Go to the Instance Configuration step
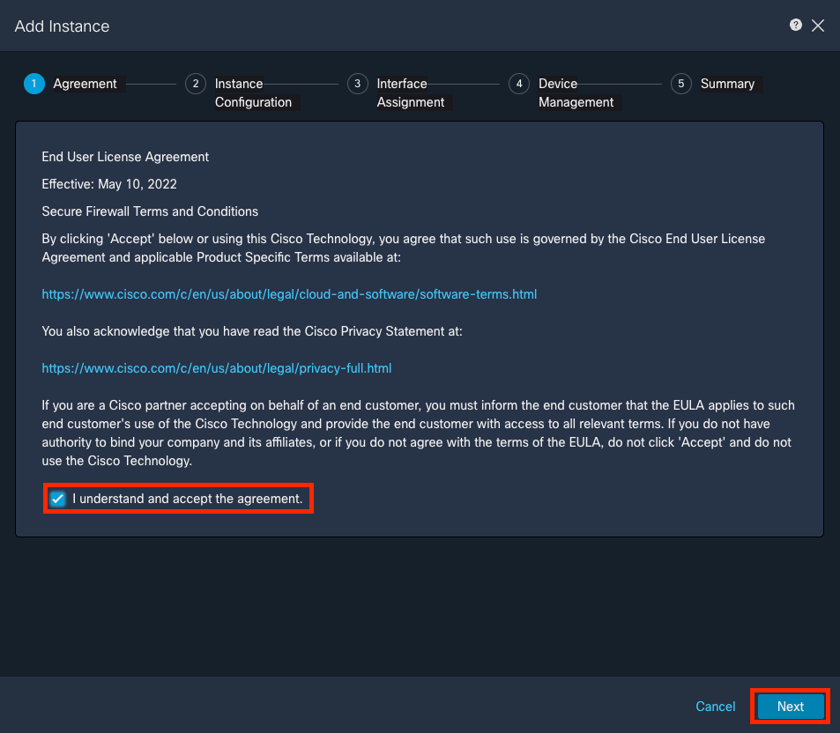 pos(253,93)
